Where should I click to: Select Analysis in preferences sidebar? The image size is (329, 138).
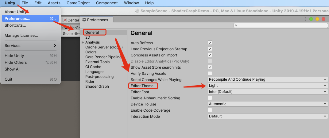click(x=93, y=42)
